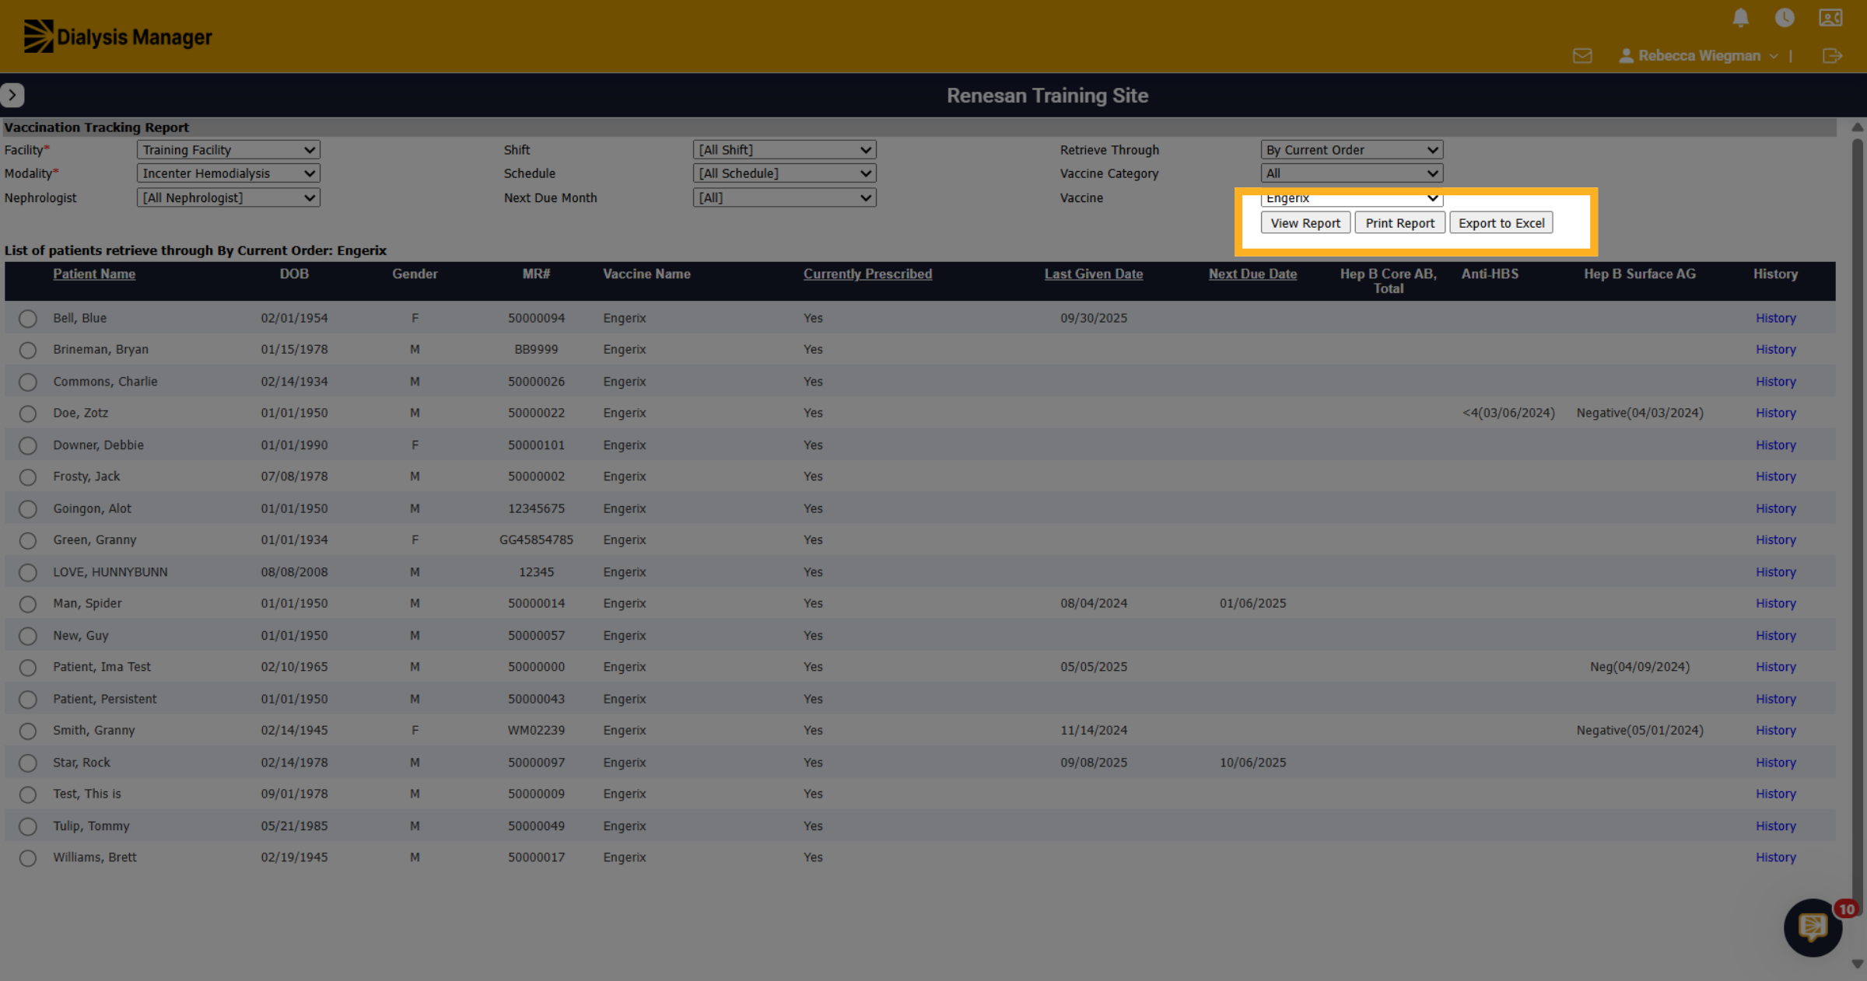1867x981 pixels.
Task: Click the scrollbar up arrow
Action: [x=1858, y=127]
